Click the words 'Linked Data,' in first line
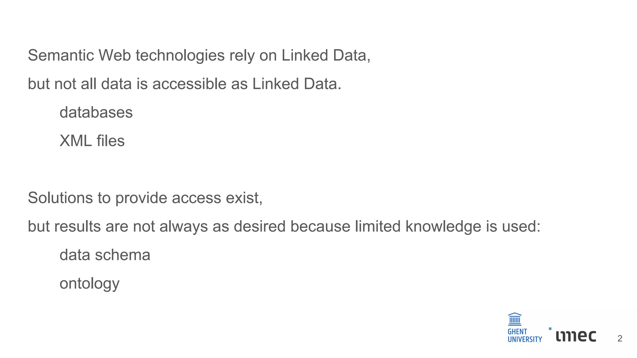637x358 pixels. click(x=326, y=56)
